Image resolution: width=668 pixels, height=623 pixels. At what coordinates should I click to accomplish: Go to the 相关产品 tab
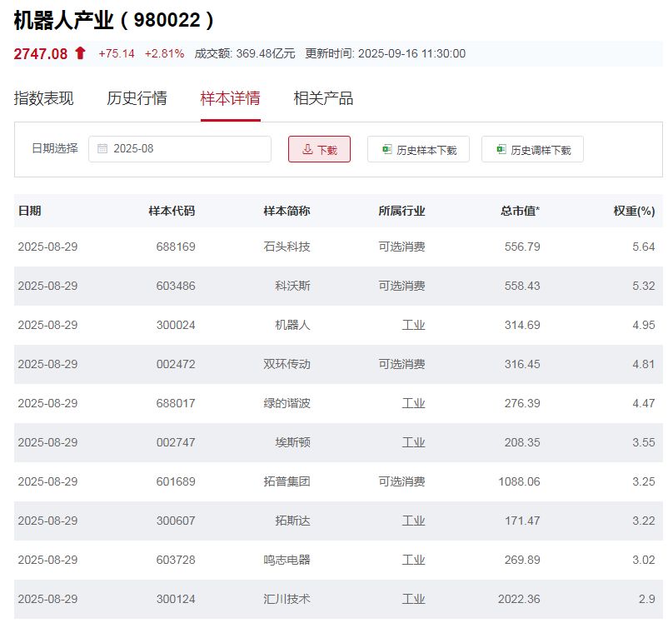tap(323, 98)
